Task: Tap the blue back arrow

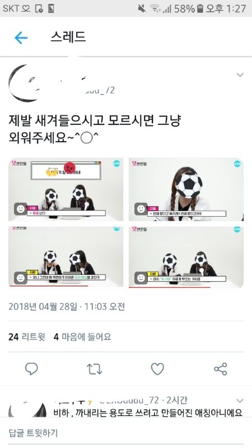Action: click(x=21, y=38)
